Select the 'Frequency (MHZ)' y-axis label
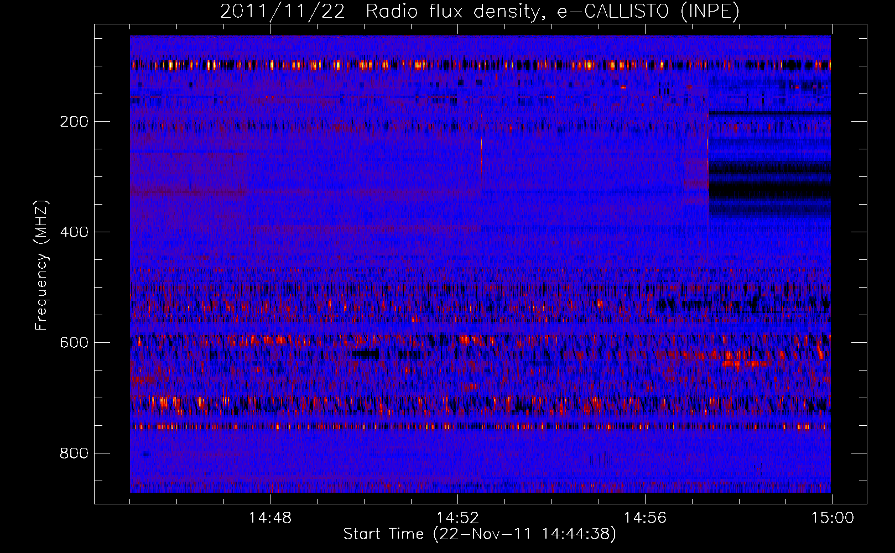The height and width of the screenshot is (553, 895). [x=41, y=265]
